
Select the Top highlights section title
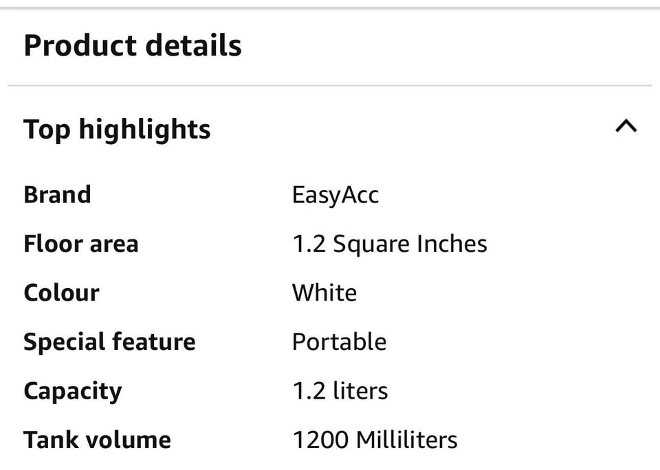click(x=117, y=129)
